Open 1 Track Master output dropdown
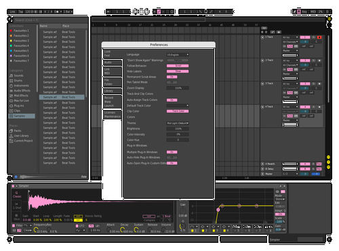This screenshot has width=339, height=251. [290, 51]
